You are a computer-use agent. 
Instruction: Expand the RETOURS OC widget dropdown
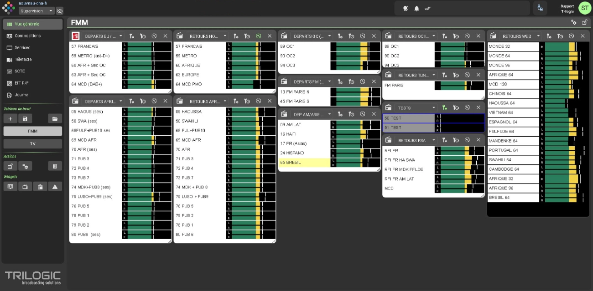point(434,36)
